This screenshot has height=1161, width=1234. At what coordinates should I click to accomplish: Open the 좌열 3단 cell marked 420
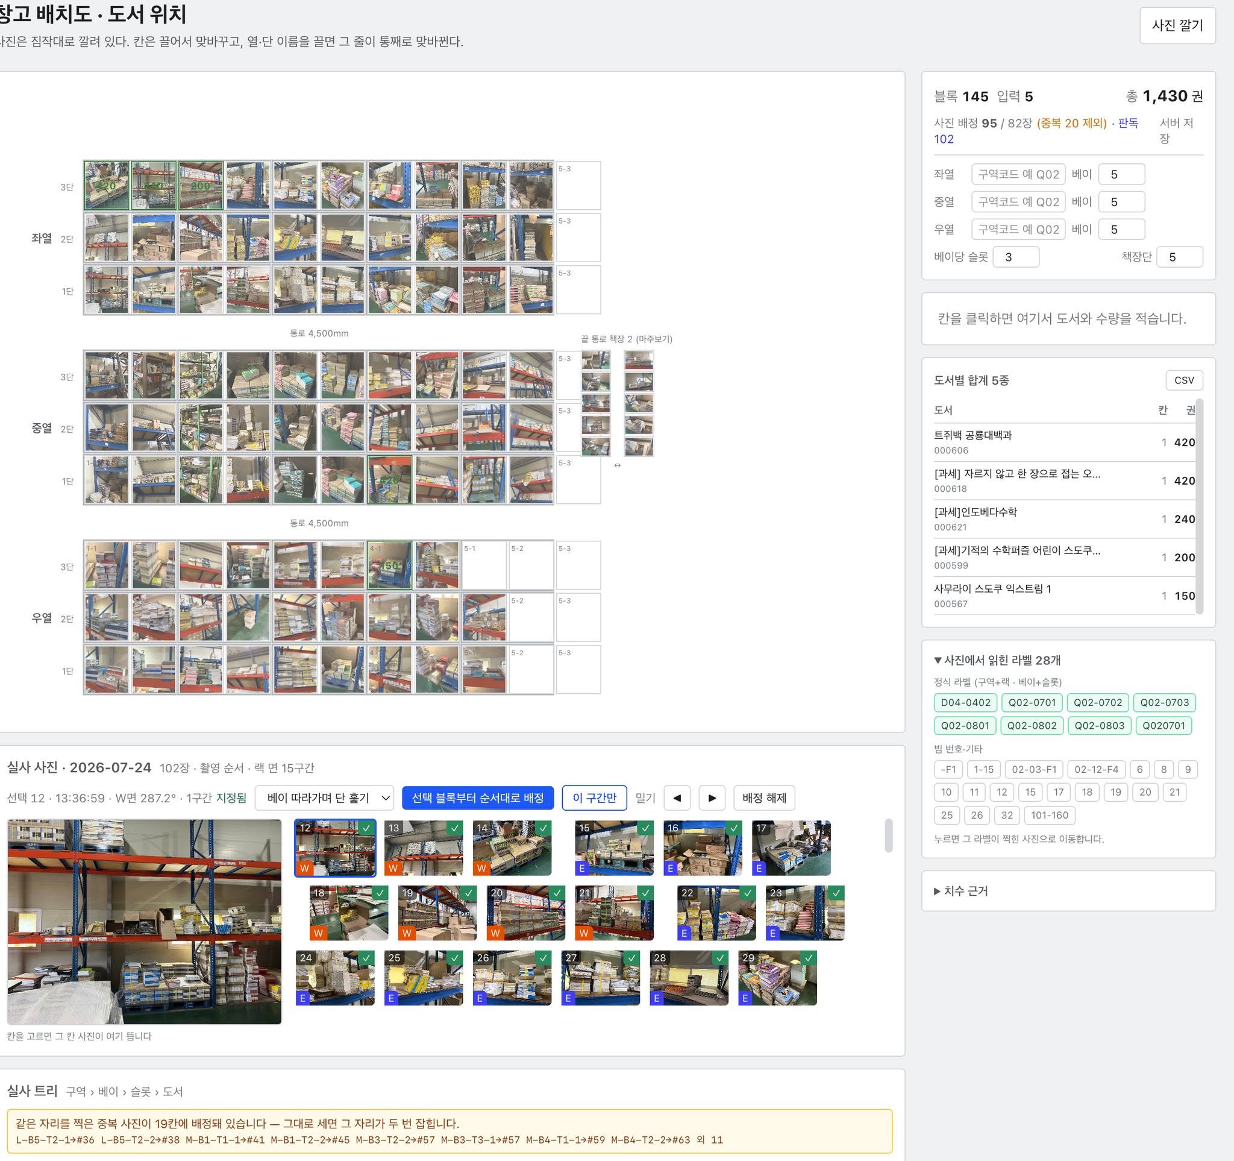click(x=107, y=185)
